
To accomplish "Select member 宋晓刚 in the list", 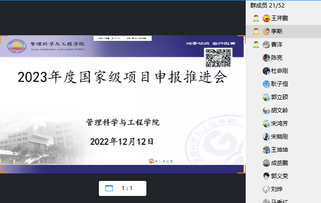I will (x=280, y=137).
